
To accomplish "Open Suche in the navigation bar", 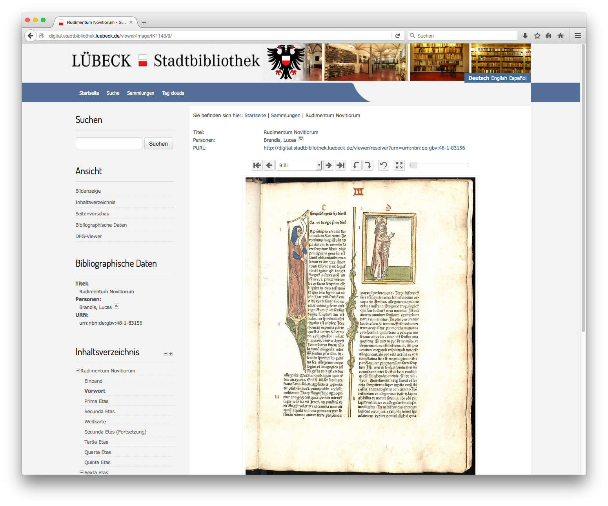I will coord(113,93).
